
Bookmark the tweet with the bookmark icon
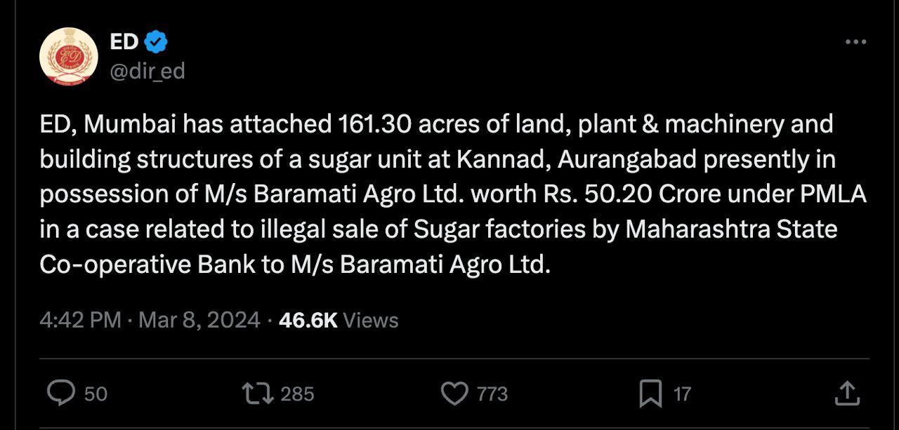pos(650,394)
